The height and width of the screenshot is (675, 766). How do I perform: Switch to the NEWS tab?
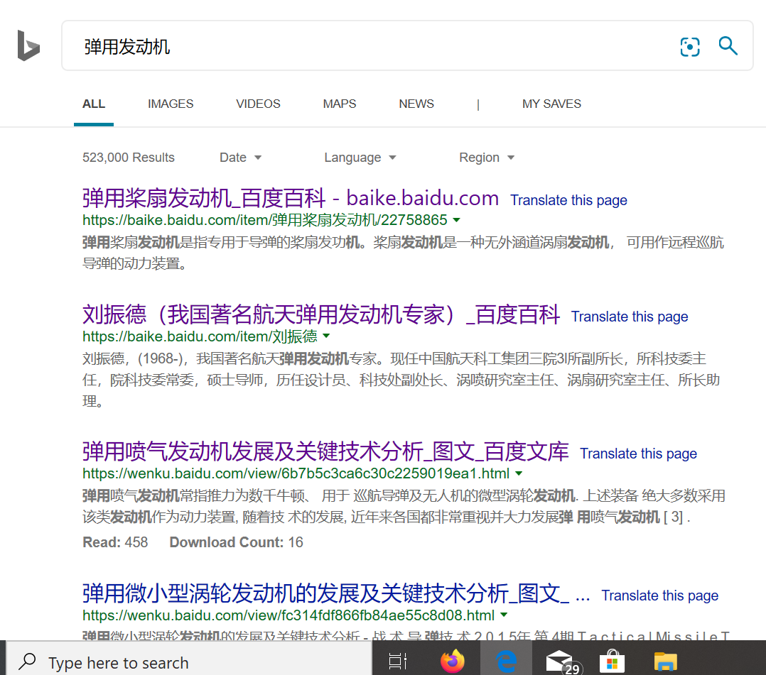point(416,104)
